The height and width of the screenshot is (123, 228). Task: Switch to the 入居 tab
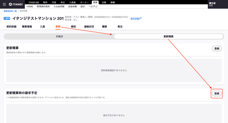coord(43,27)
